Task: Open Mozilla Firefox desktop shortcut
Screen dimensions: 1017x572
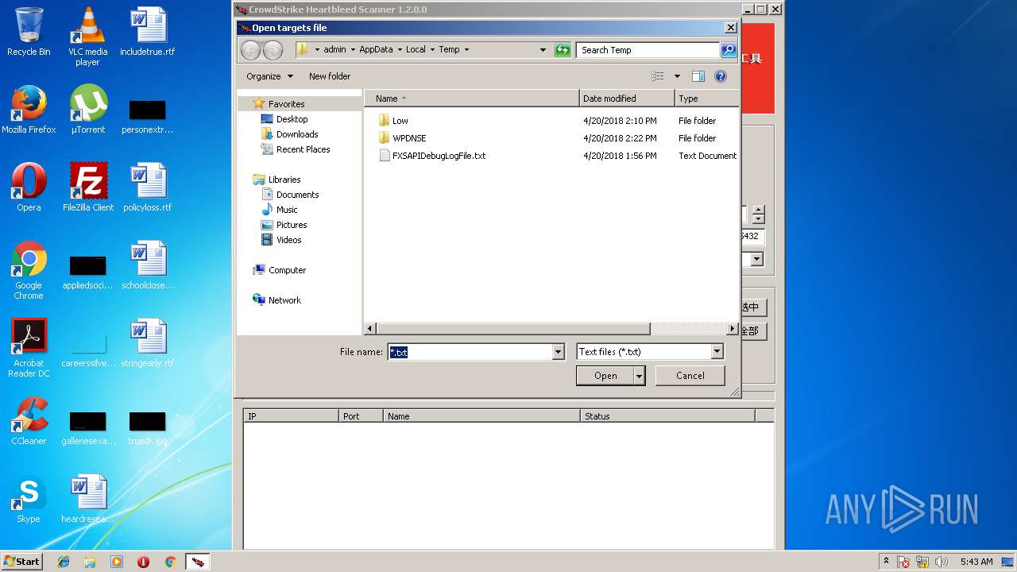Action: click(x=29, y=110)
